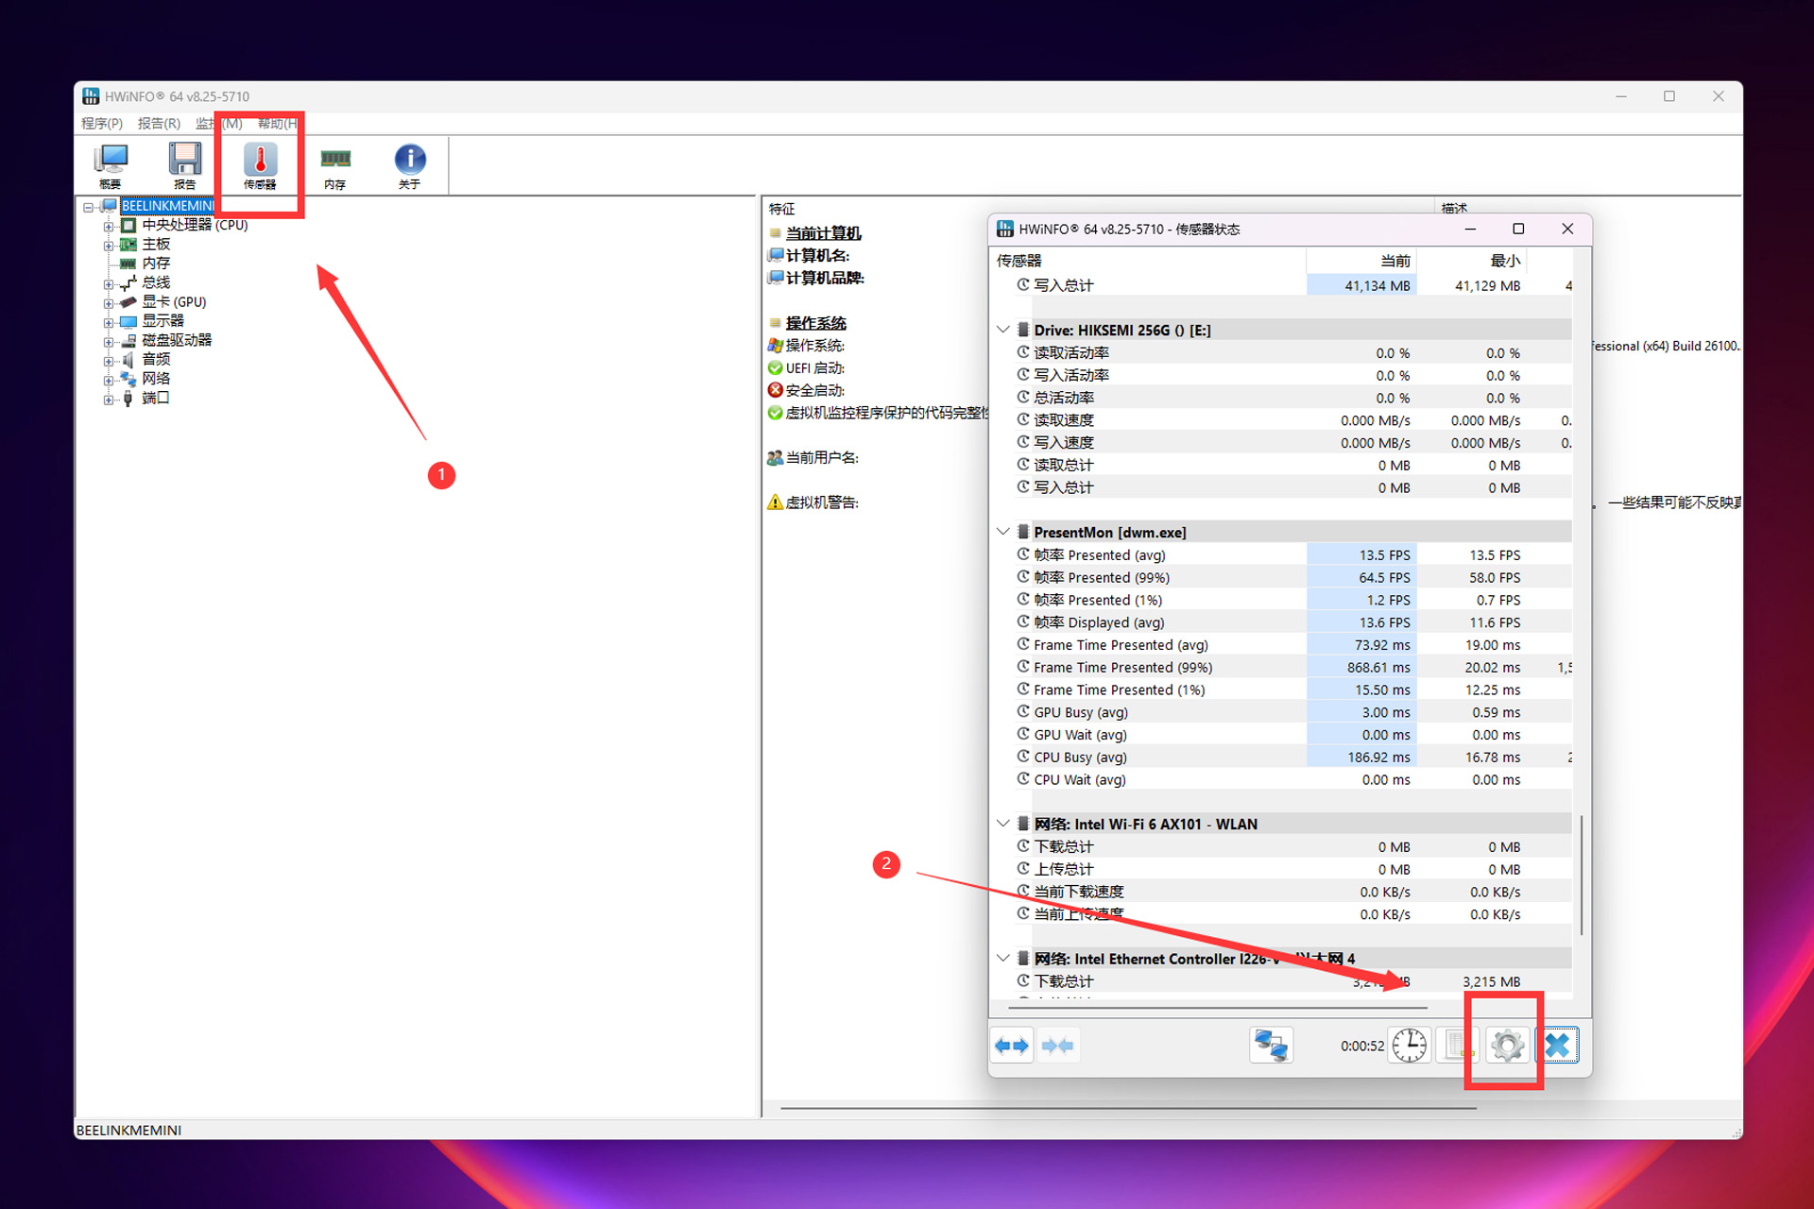Click the 当前 column header
Viewport: 1814px width, 1209px height.
[x=1361, y=261]
